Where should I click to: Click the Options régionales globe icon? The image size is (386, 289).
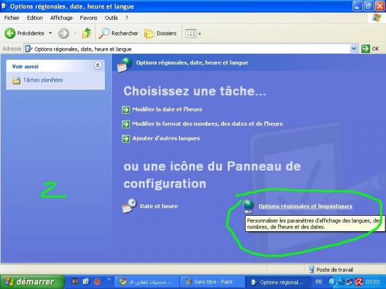pyautogui.click(x=249, y=206)
